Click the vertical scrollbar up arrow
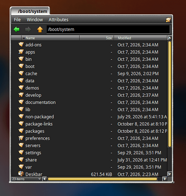 pyautogui.click(x=170, y=38)
